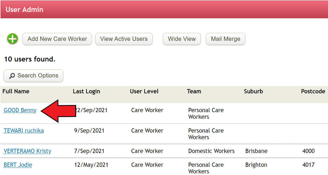Open the TEWARI ruchika user record
Image resolution: width=328 pixels, height=175 pixels.
pyautogui.click(x=24, y=130)
